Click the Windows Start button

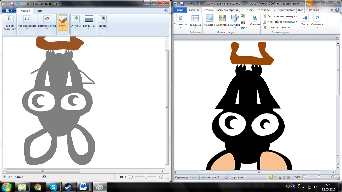coord(7,187)
